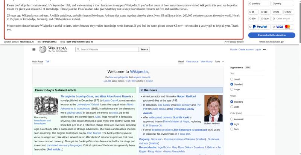Select Light color mode
The height and width of the screenshot is (155, 301).
[x=232, y=124]
